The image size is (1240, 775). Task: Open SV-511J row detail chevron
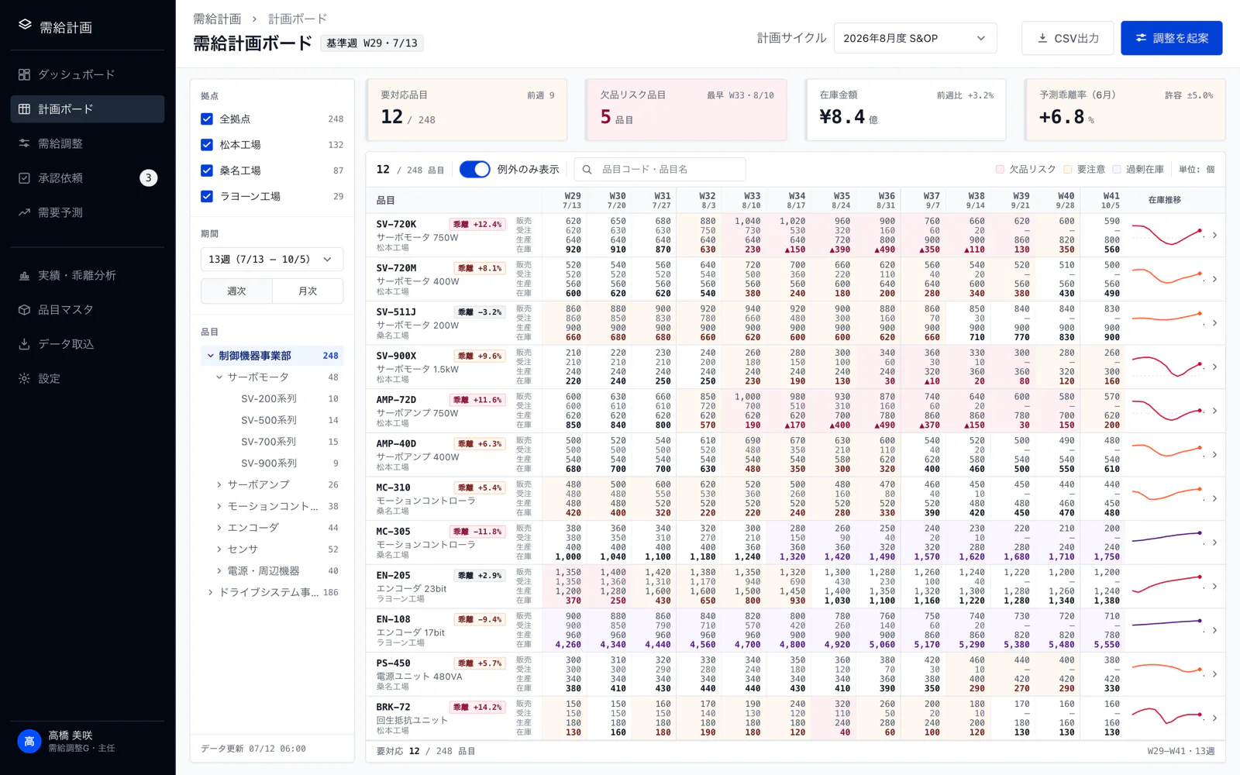(x=1214, y=322)
